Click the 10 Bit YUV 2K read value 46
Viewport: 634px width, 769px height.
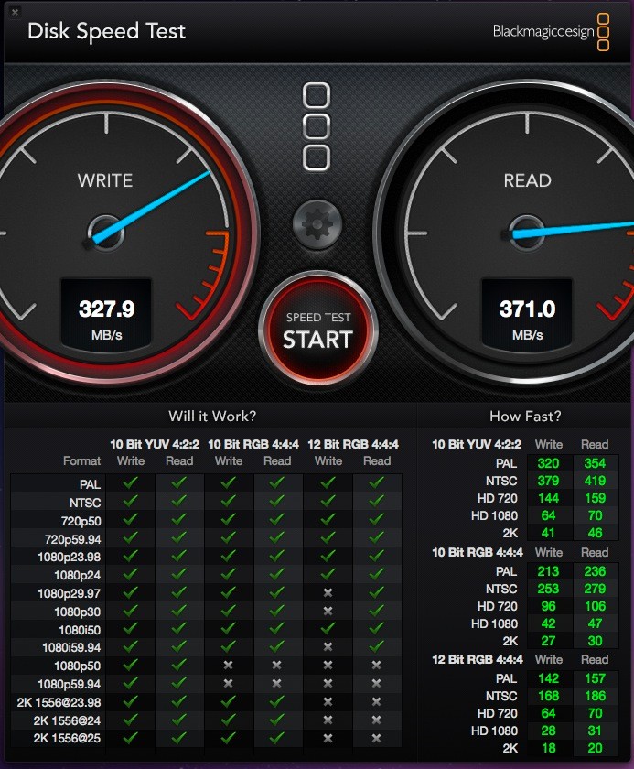click(x=595, y=533)
